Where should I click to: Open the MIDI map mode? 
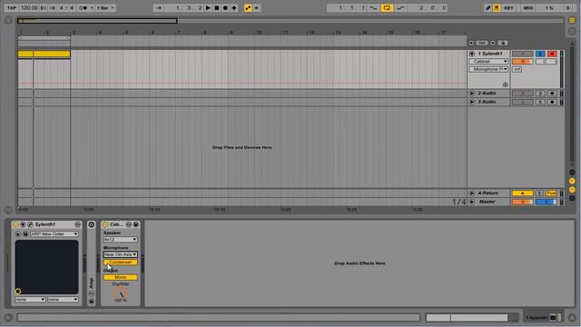coord(528,8)
